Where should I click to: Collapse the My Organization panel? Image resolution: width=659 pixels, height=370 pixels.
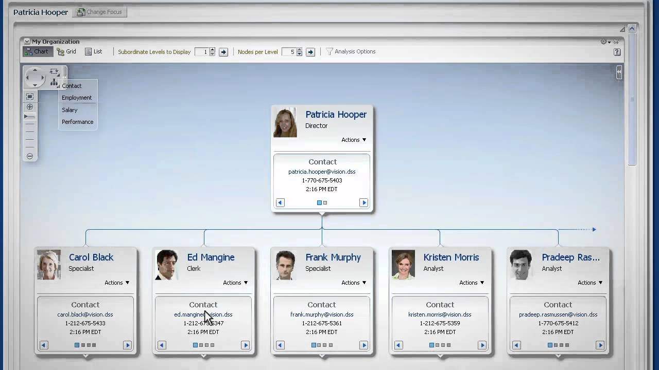click(27, 42)
